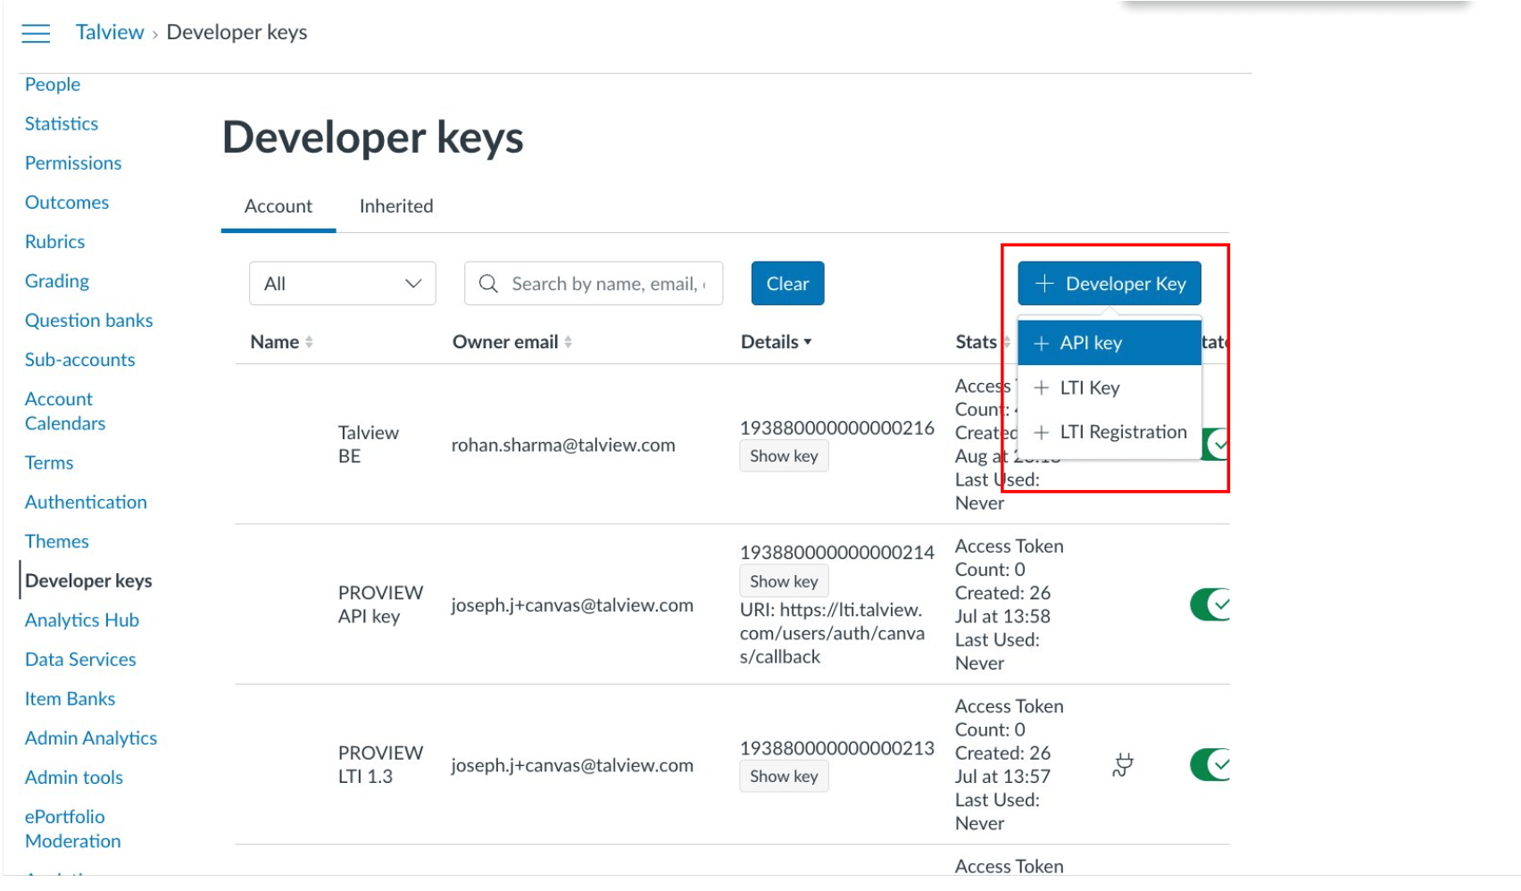The width and height of the screenshot is (1521, 891).
Task: Sort by Owner email column arrows
Action: (x=568, y=342)
